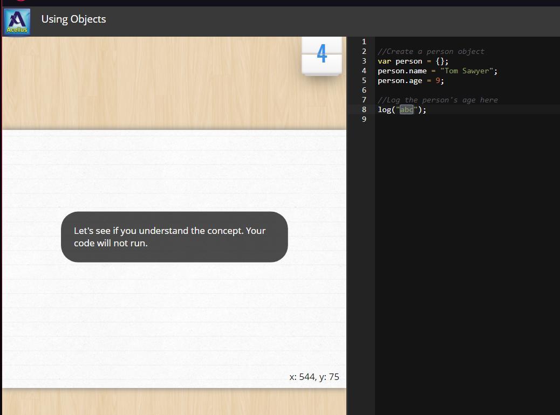Click the "Log the person's age here" comment

437,100
